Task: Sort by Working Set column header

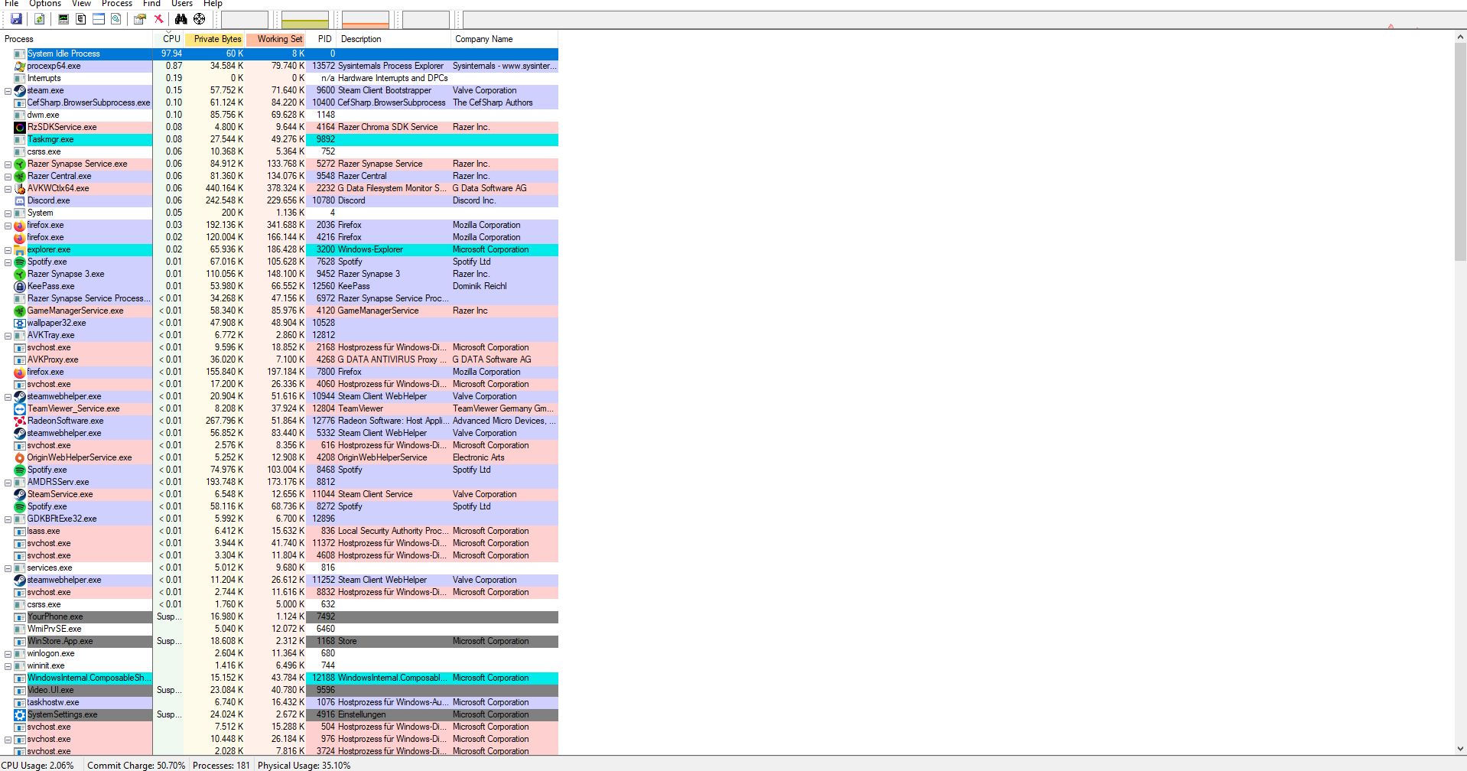Action: click(x=276, y=39)
